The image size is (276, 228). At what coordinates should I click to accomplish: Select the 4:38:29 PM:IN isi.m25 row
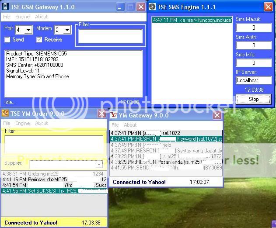(166, 156)
